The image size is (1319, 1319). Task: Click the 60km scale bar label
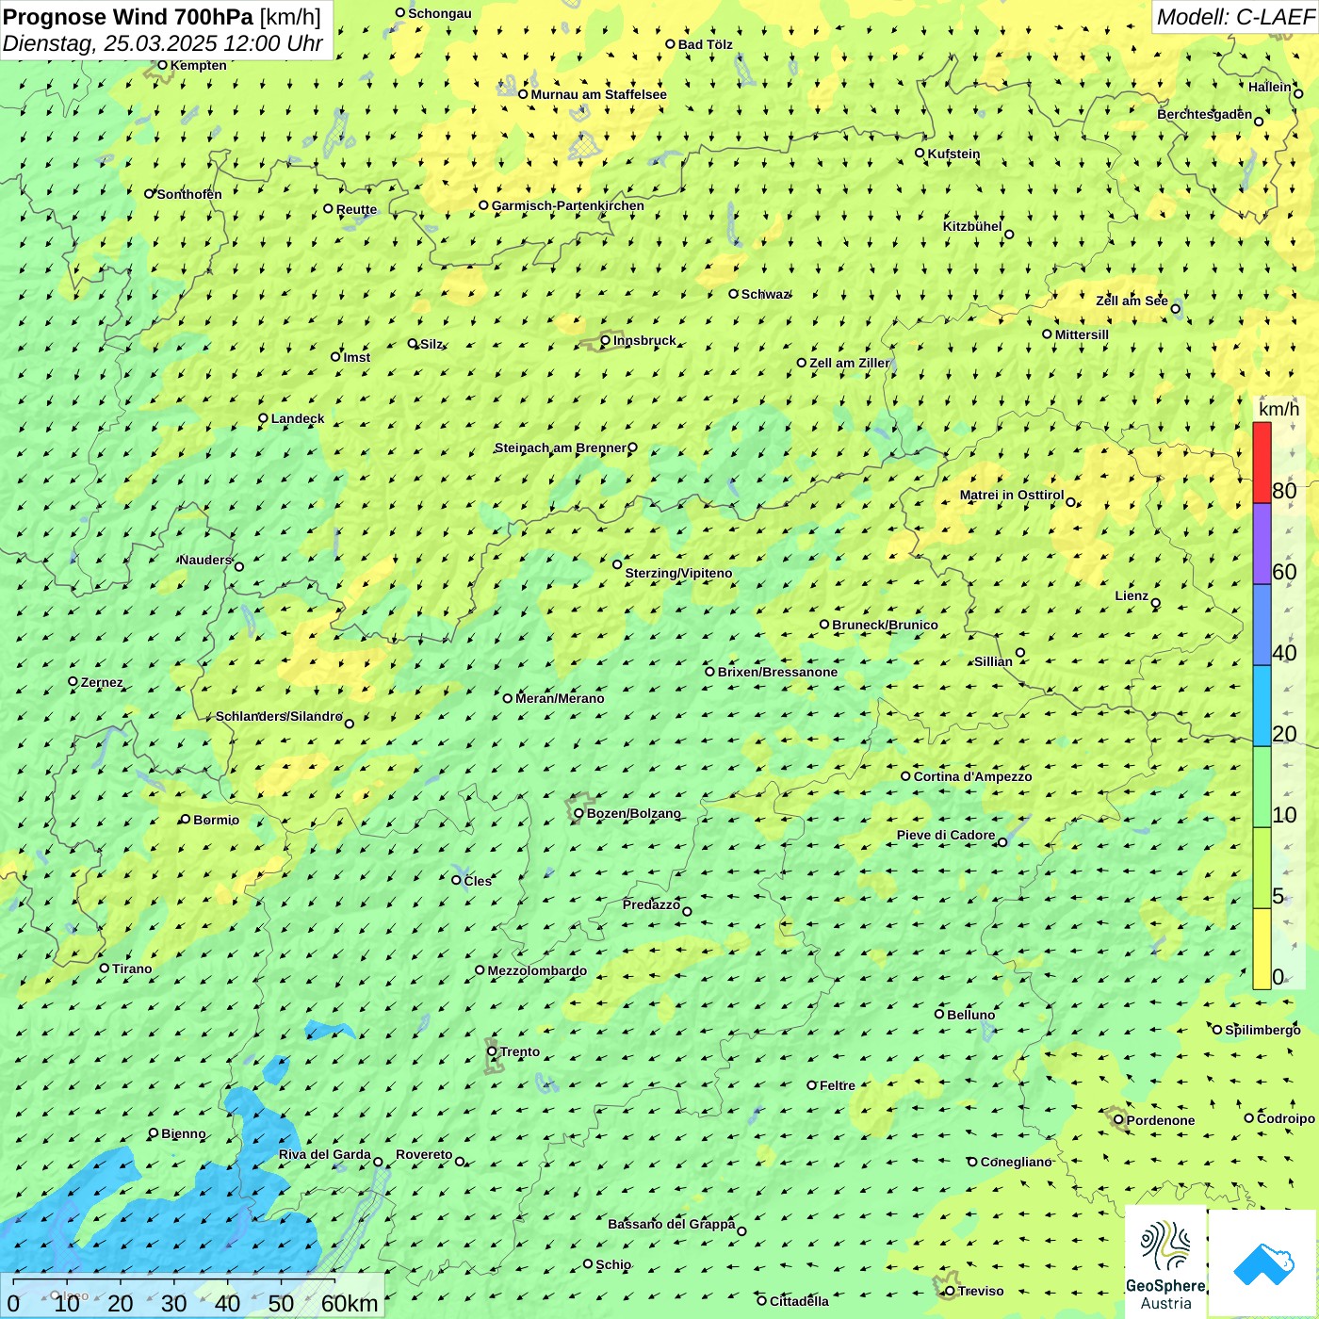tap(350, 1304)
